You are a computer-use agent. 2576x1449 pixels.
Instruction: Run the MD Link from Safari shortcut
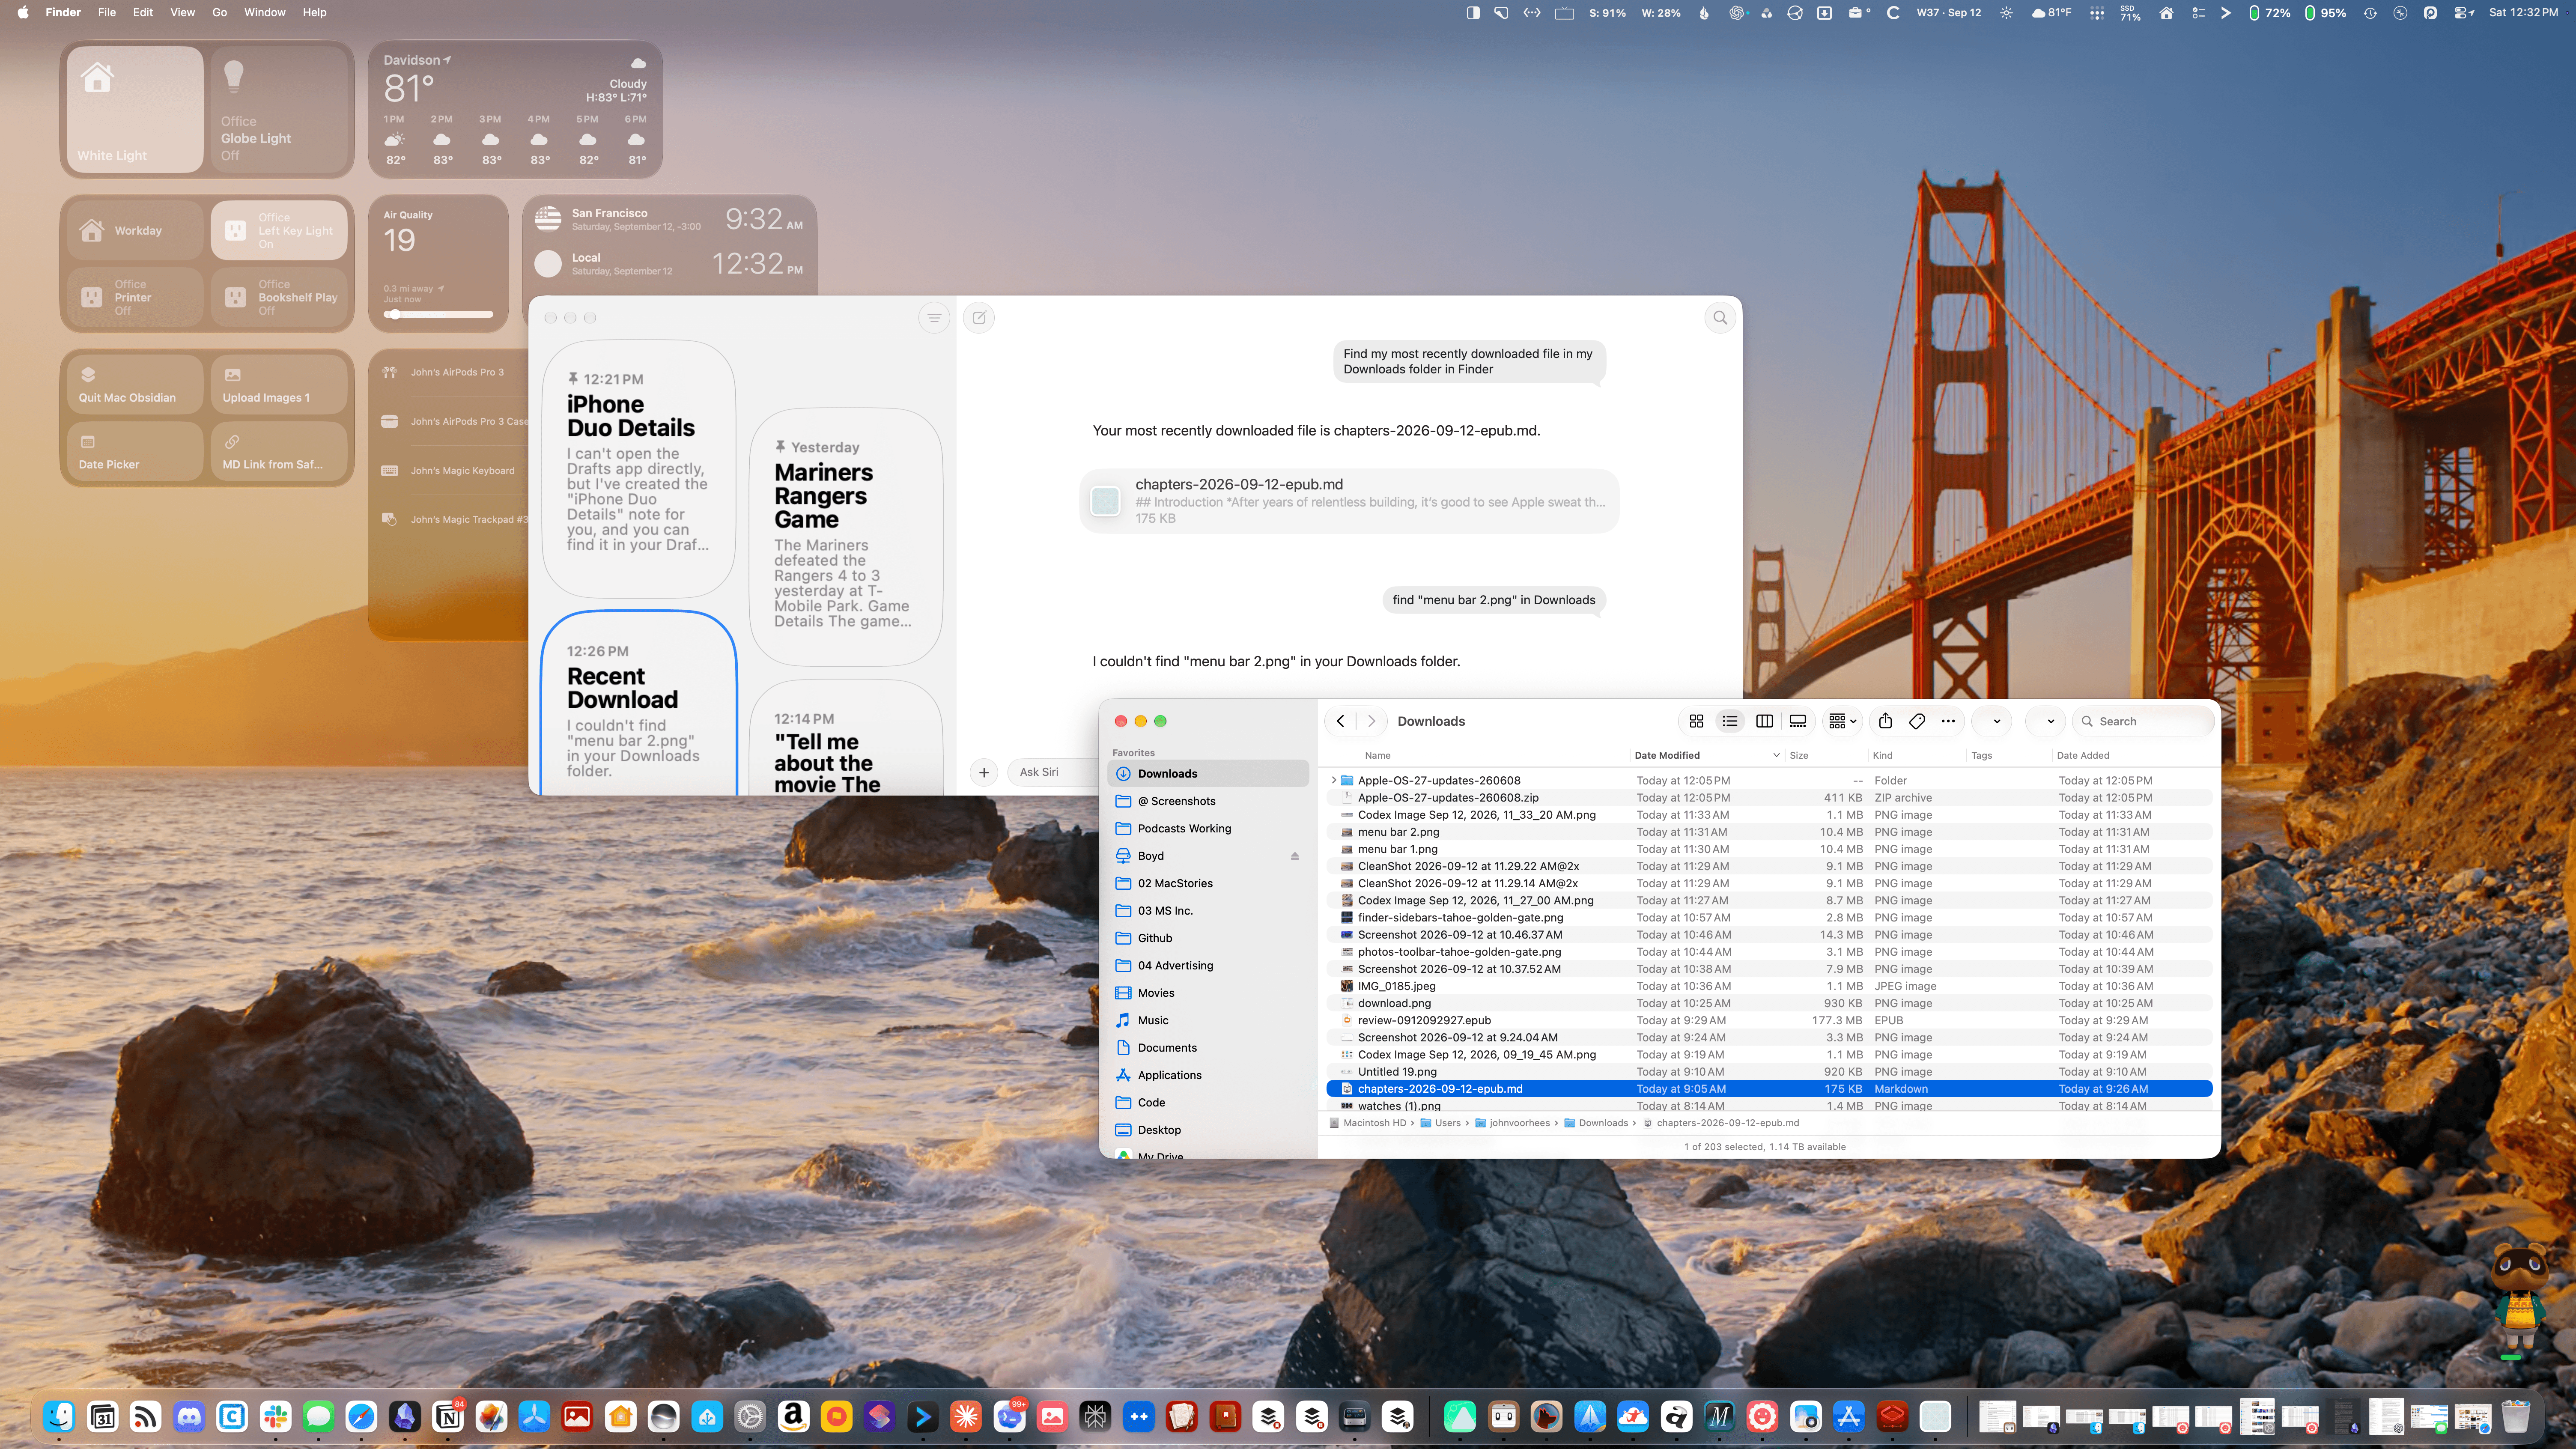279,451
